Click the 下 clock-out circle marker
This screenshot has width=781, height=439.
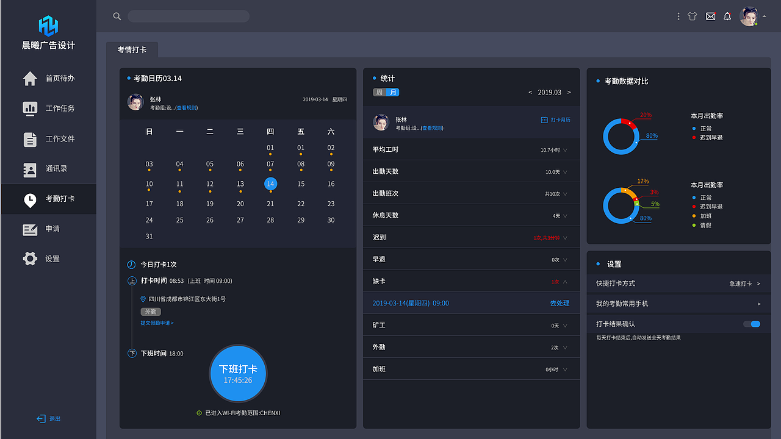tap(132, 354)
